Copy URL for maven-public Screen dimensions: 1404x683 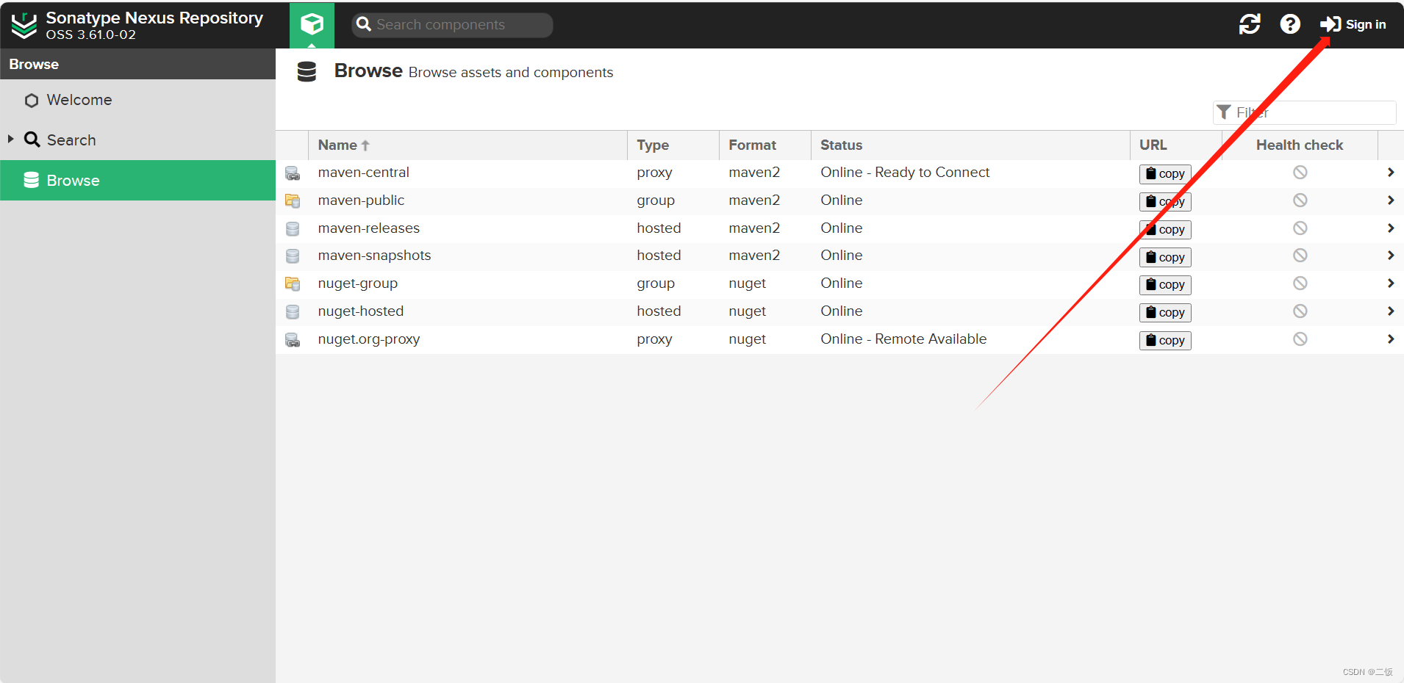pos(1165,201)
